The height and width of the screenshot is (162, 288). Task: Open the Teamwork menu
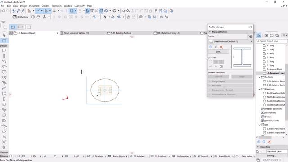coord(57,6)
